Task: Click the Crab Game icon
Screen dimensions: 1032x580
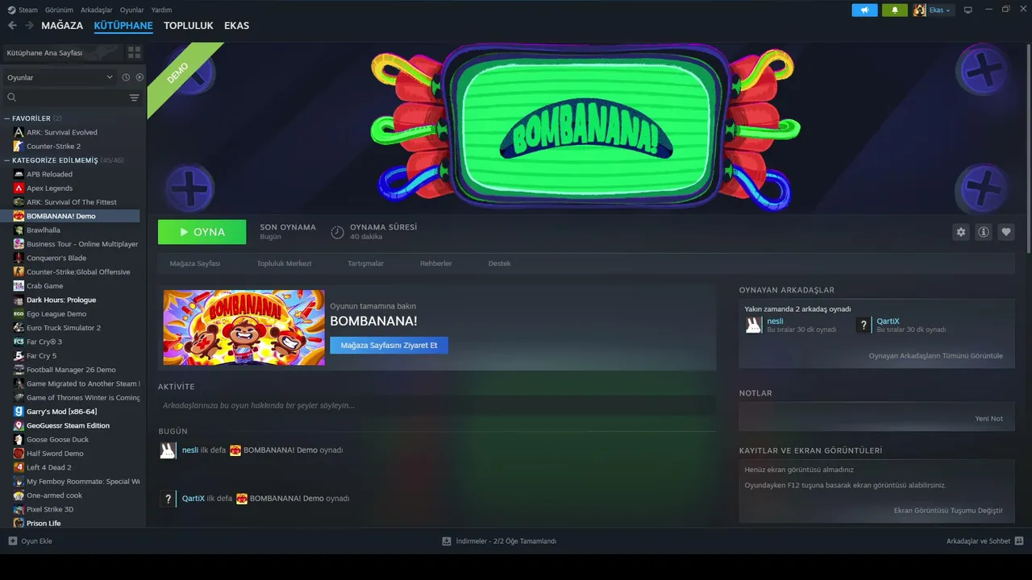Action: [x=19, y=286]
